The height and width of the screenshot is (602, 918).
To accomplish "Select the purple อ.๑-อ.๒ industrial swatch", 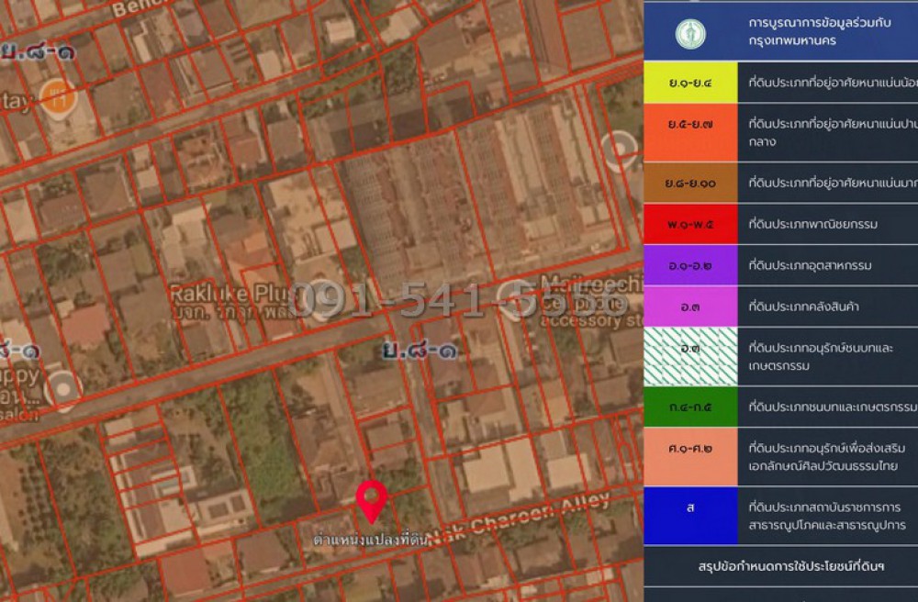I will 690,265.
